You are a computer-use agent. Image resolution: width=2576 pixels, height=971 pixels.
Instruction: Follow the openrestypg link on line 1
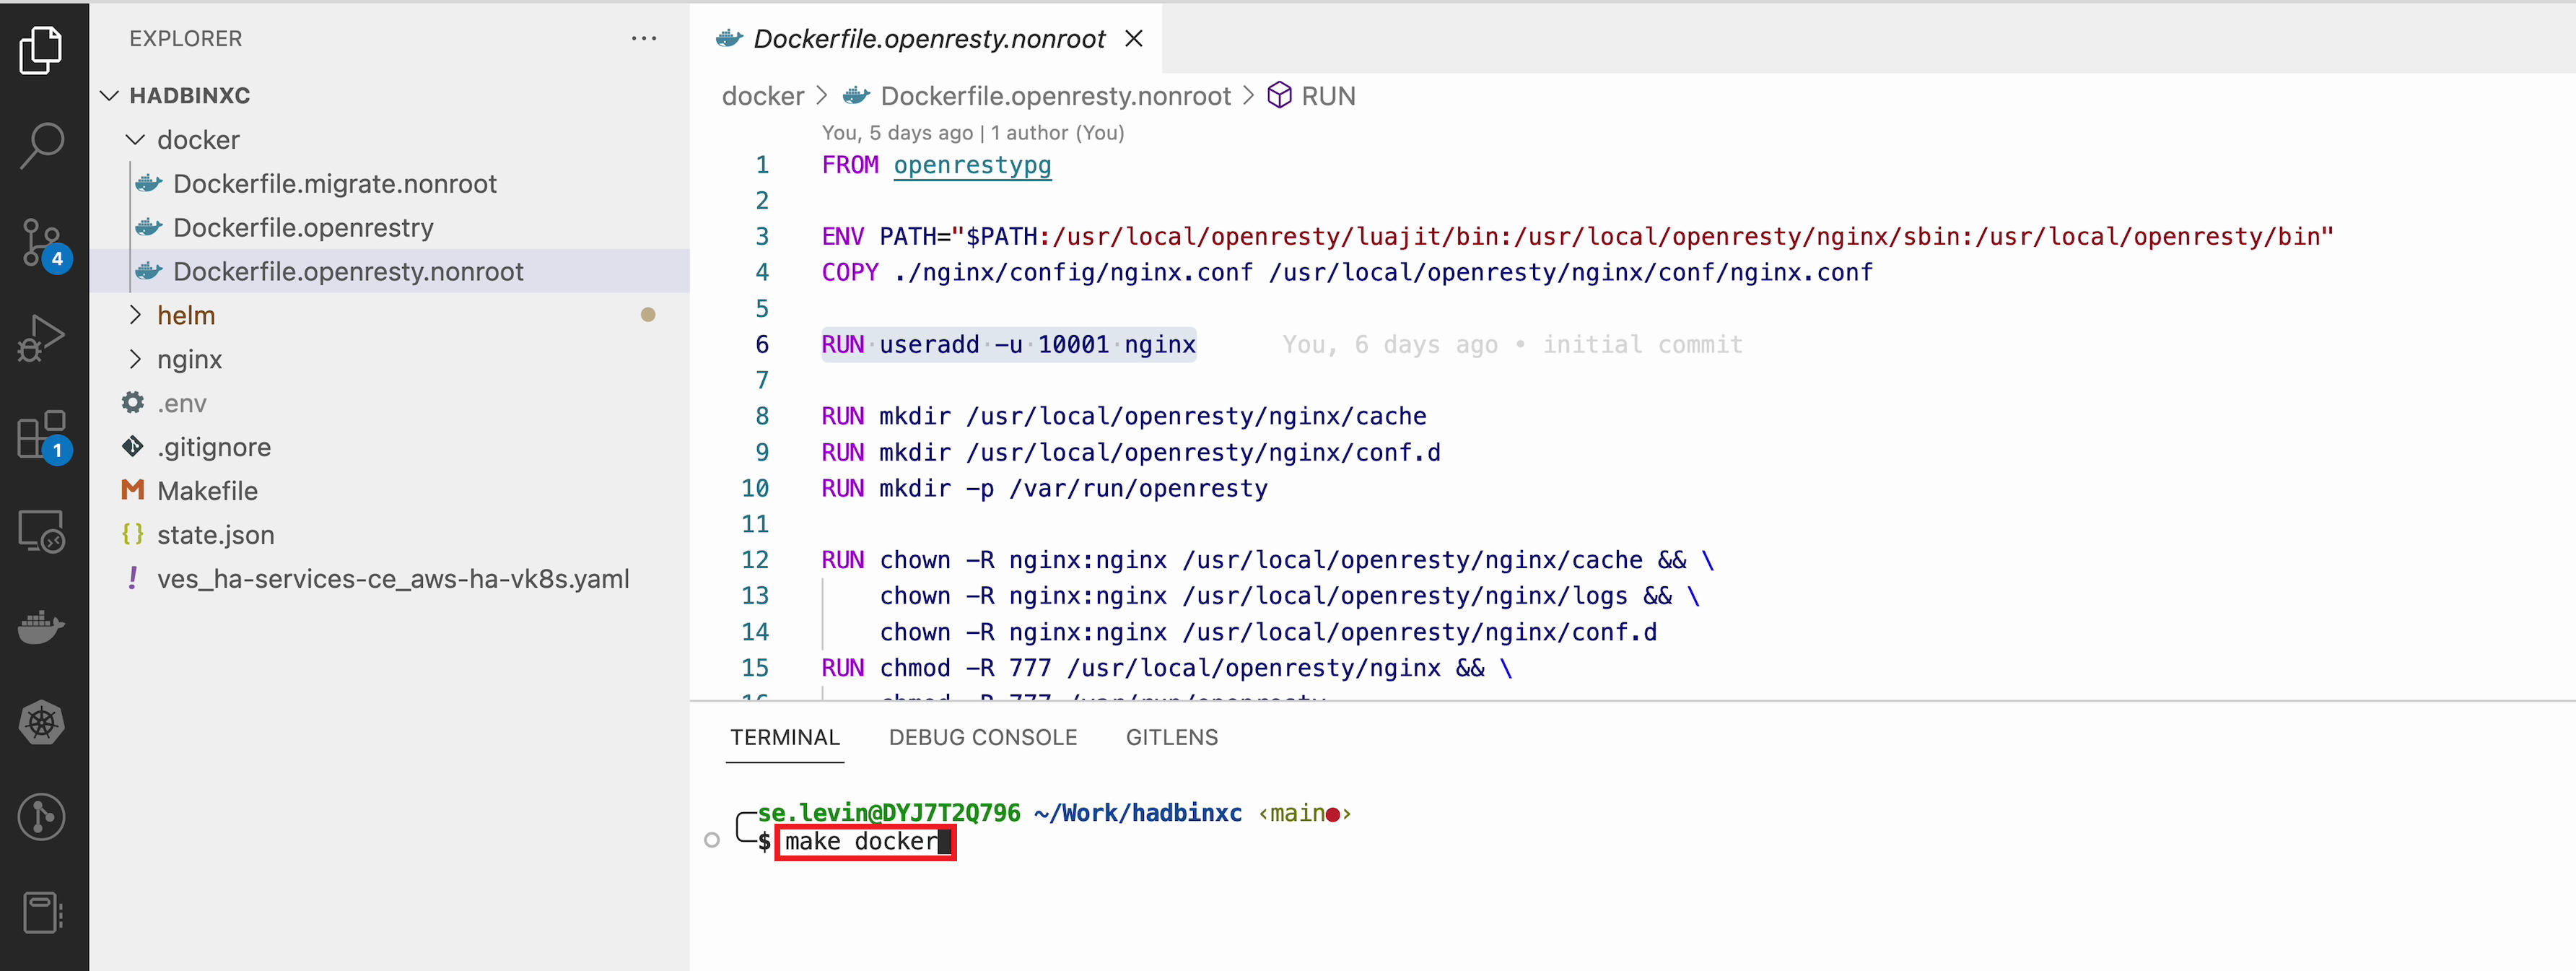(x=971, y=165)
